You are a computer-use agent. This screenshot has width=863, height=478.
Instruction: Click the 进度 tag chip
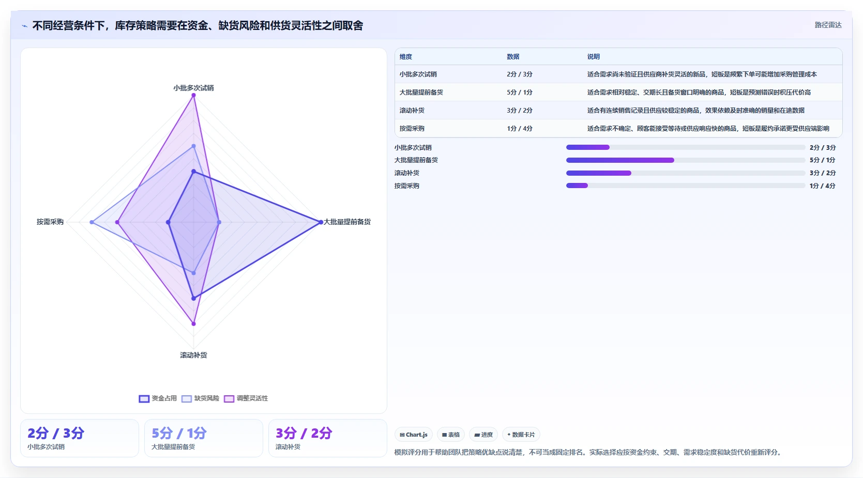coord(483,435)
